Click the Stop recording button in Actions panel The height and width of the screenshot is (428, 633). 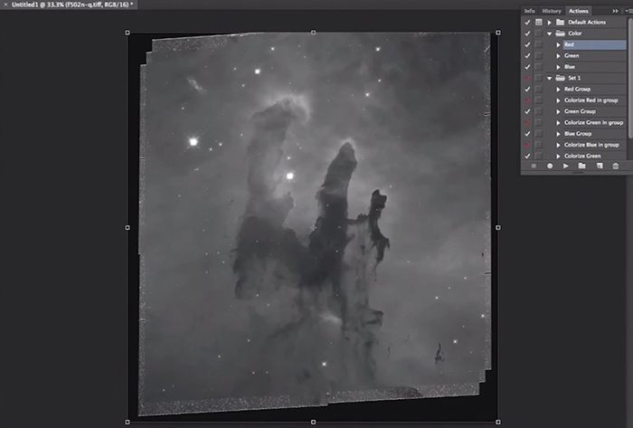pos(534,166)
